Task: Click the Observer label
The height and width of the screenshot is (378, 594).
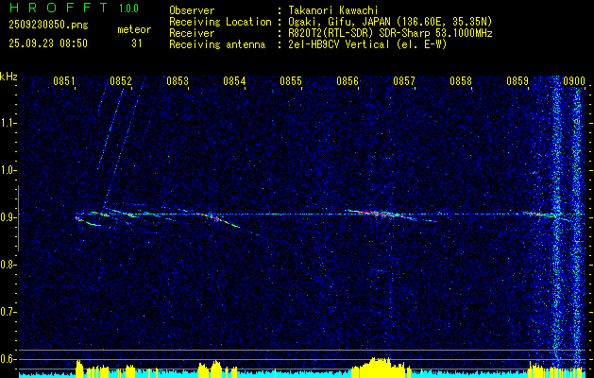Action: [192, 10]
